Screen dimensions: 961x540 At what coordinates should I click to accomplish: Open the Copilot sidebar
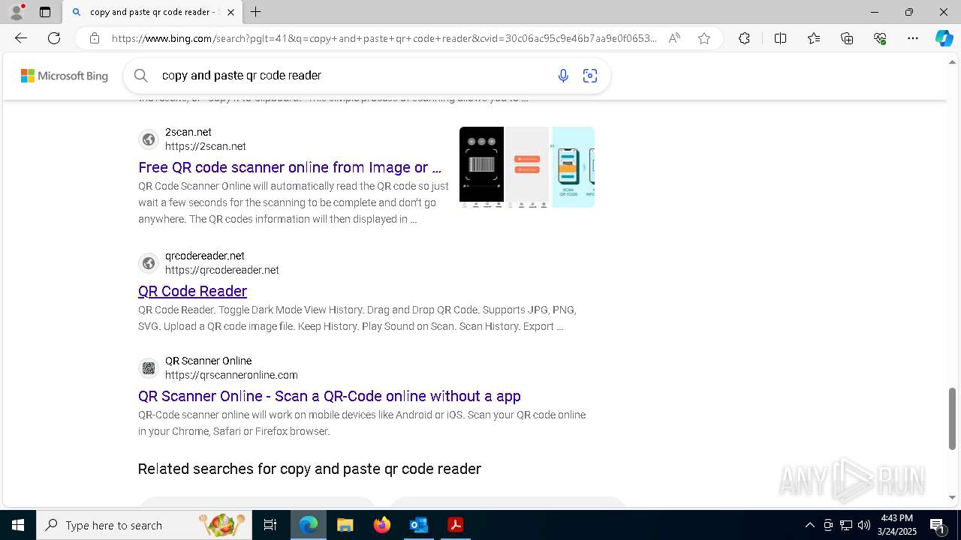944,38
